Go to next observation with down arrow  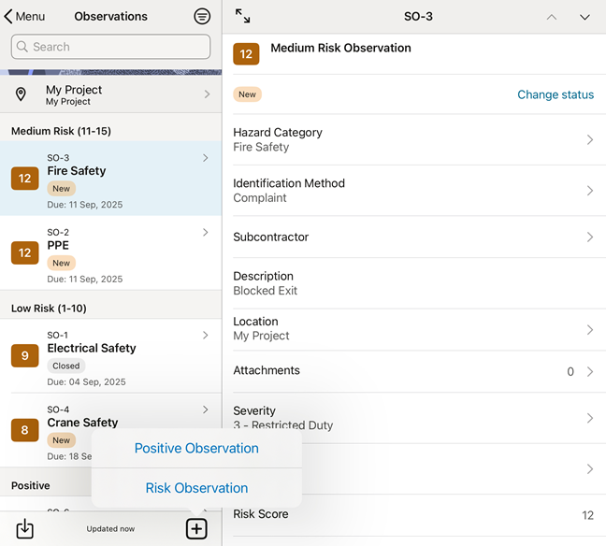pyautogui.click(x=584, y=17)
